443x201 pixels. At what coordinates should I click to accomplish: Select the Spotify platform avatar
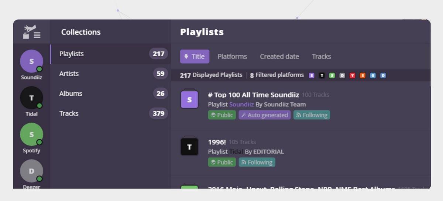point(31,134)
